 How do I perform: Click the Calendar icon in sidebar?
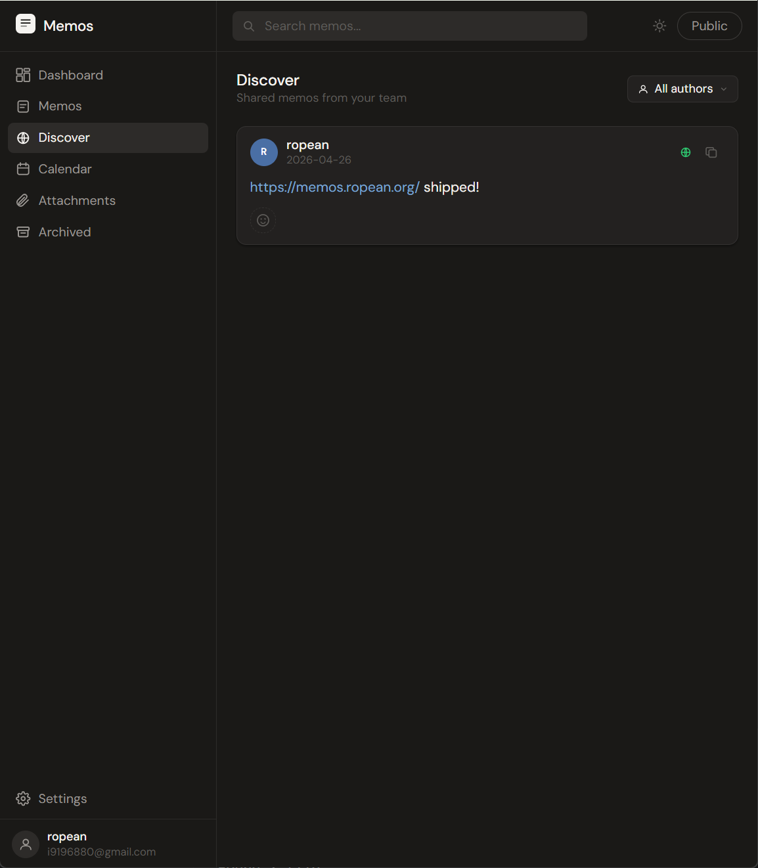point(23,169)
